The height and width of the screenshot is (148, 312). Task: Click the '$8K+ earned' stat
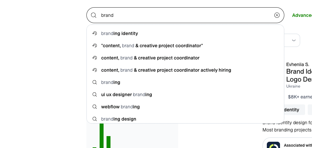point(300,97)
